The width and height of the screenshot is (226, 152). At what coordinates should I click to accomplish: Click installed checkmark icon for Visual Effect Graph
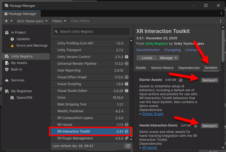(127, 77)
